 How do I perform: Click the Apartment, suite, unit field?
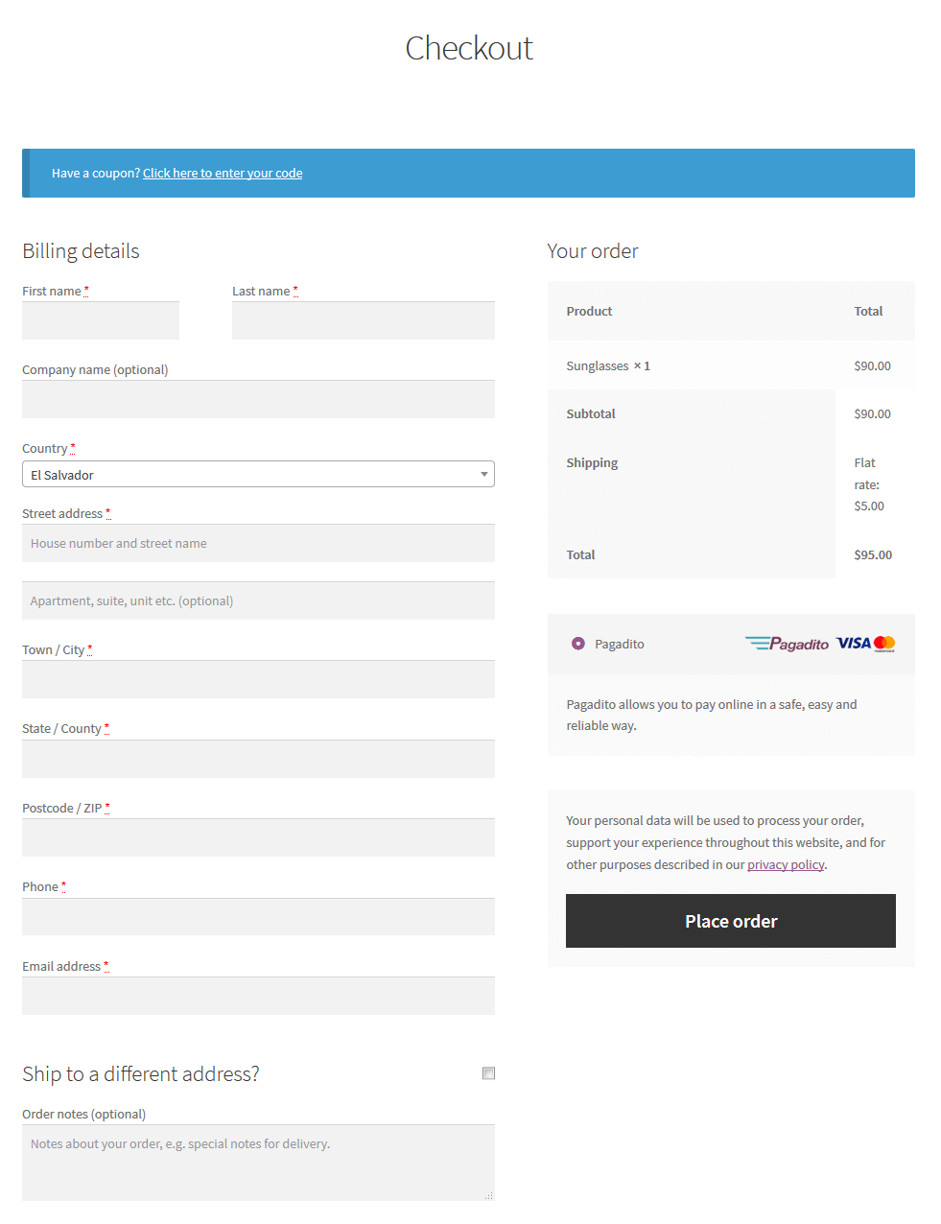[258, 600]
